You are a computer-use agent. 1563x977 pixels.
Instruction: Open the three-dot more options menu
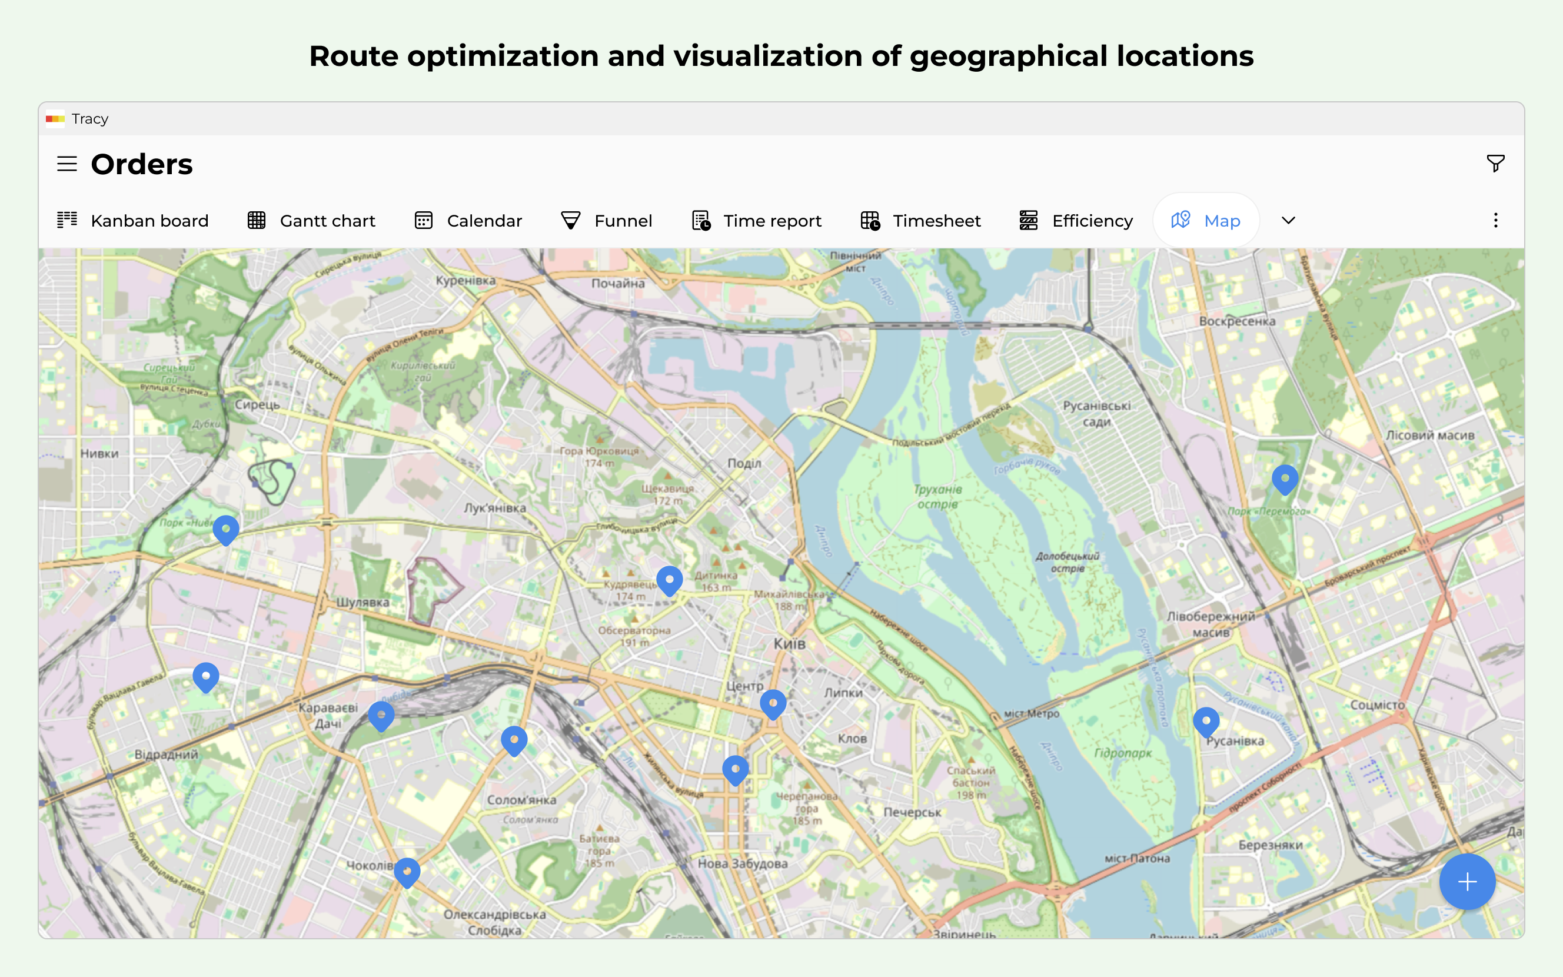point(1495,220)
